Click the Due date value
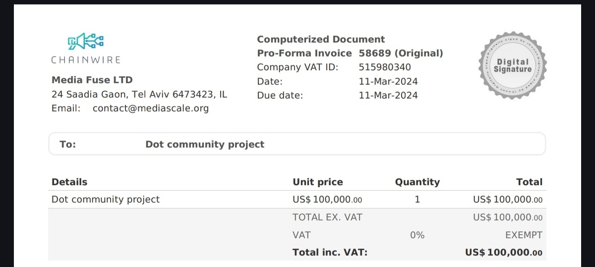Viewport: 595px width, 267px height. tap(388, 95)
